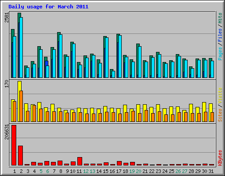Click the cyan files bar for day 31
The image size is (225, 176).
click(x=212, y=69)
